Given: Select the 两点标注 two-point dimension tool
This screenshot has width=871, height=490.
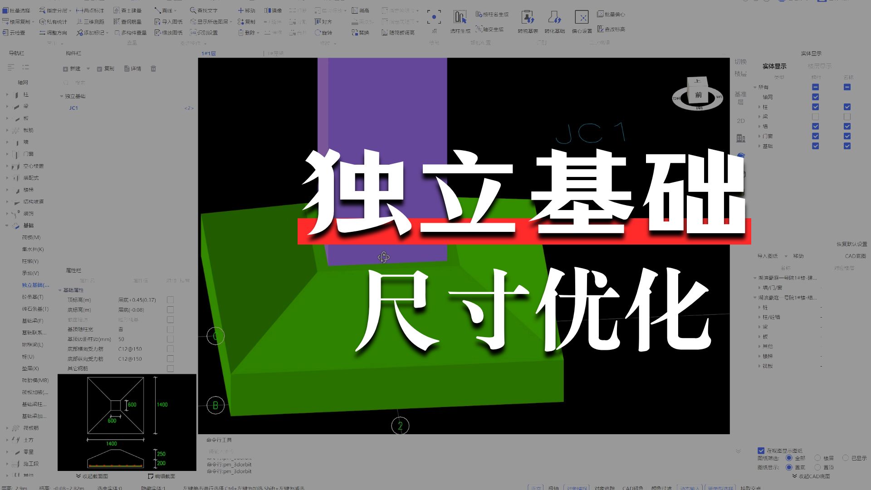Looking at the screenshot, I should click(x=90, y=10).
